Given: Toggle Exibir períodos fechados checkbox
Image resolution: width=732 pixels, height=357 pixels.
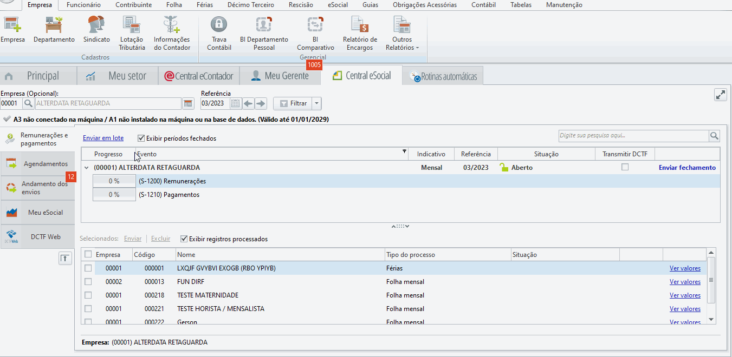Looking at the screenshot, I should [141, 138].
